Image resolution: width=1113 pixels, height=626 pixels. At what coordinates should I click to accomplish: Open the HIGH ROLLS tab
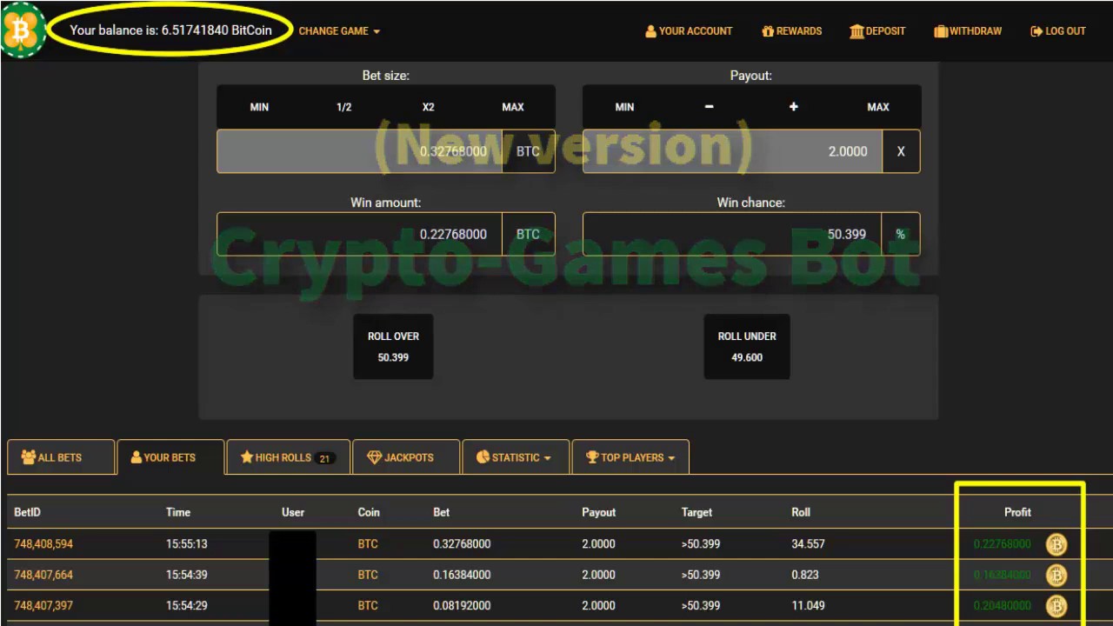[288, 457]
